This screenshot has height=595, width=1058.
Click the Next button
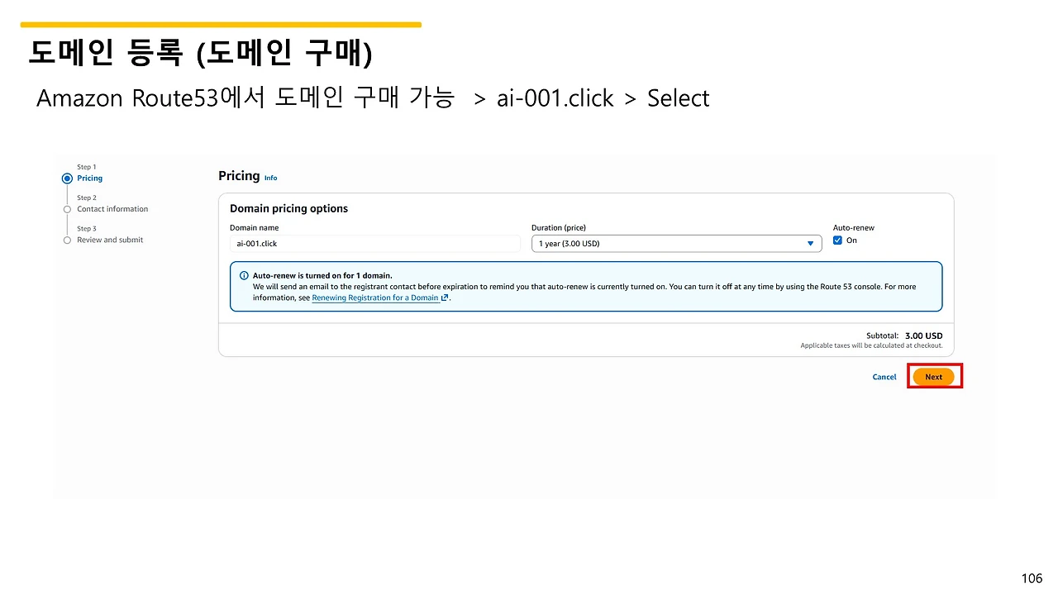pos(934,376)
